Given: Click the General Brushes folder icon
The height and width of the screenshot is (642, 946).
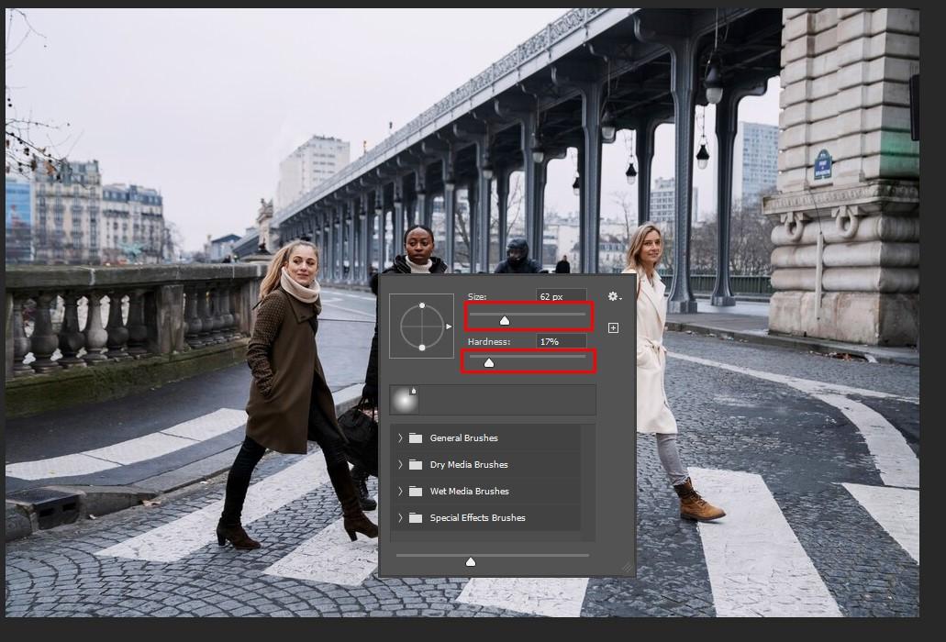Looking at the screenshot, I should 415,438.
